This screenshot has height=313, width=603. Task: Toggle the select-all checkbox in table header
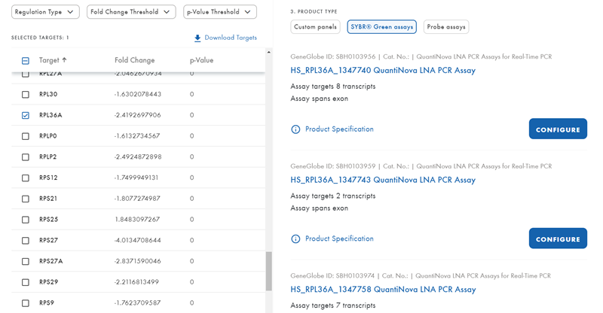(26, 61)
